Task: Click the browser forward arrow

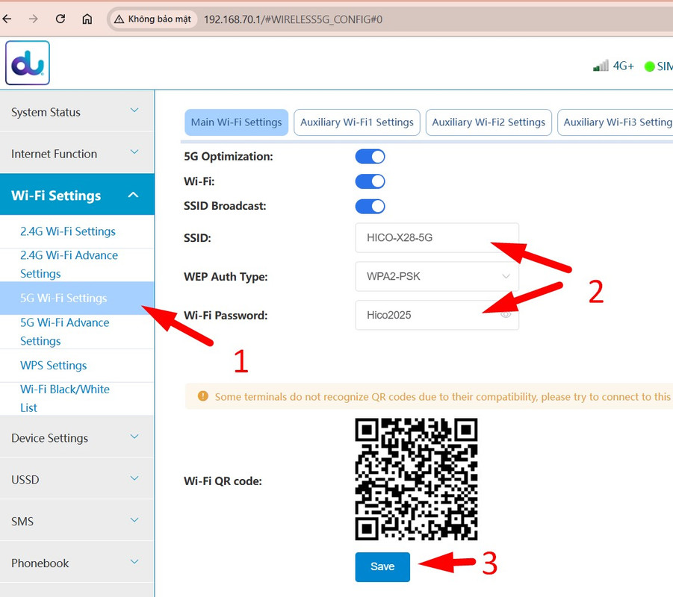Action: (x=34, y=19)
